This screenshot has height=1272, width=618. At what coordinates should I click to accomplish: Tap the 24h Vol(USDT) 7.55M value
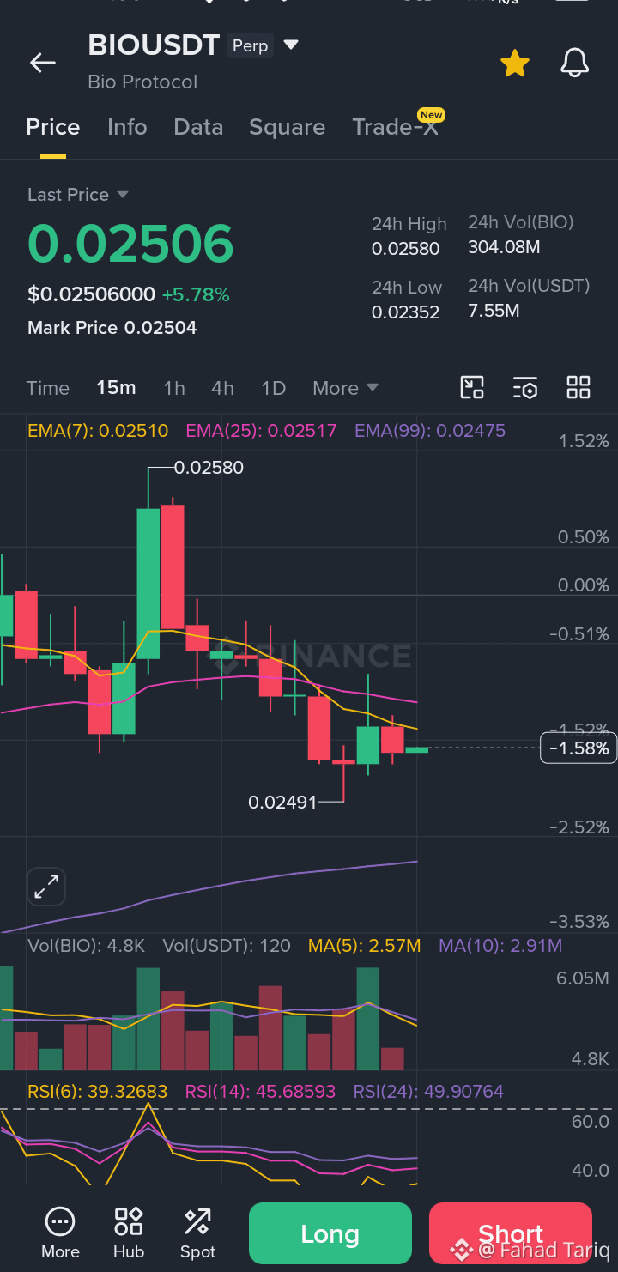pyautogui.click(x=494, y=311)
